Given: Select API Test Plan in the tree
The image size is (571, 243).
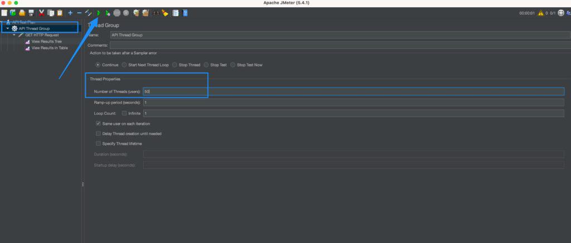Looking at the screenshot, I should point(23,22).
